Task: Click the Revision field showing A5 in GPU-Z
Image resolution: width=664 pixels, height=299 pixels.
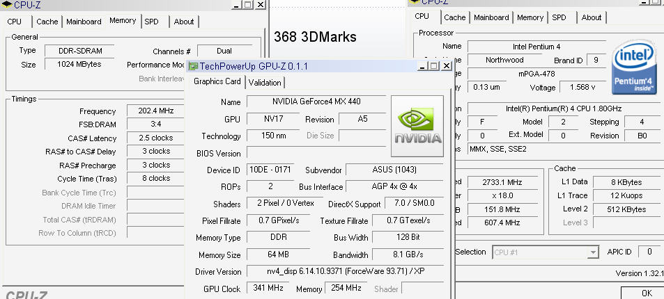Action: click(x=362, y=119)
